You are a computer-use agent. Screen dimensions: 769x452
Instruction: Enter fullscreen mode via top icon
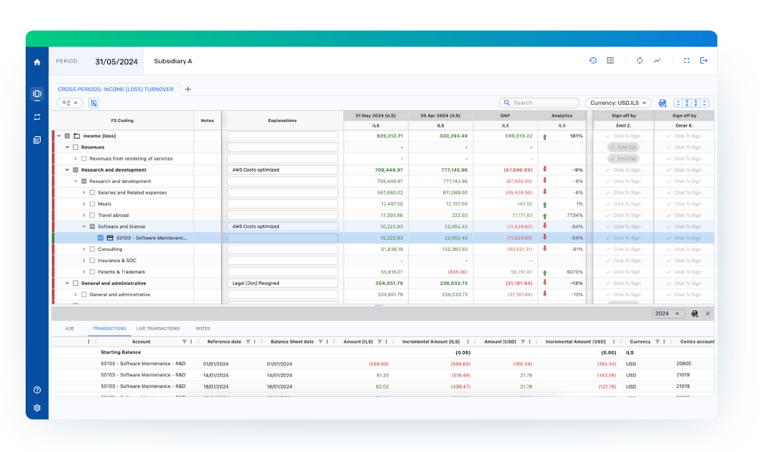click(x=687, y=61)
